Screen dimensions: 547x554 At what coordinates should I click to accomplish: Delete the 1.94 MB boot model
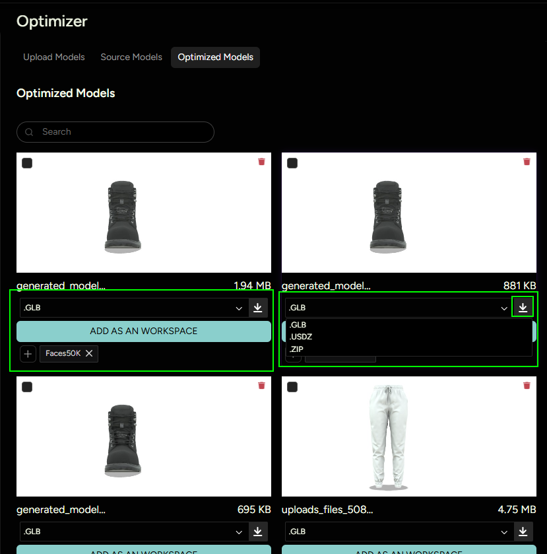261,162
